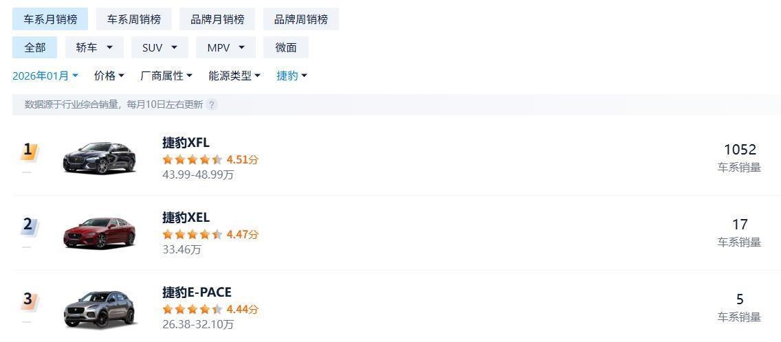This screenshot has width=781, height=342.
Task: Click the rank 3 badge icon
Action: [28, 300]
